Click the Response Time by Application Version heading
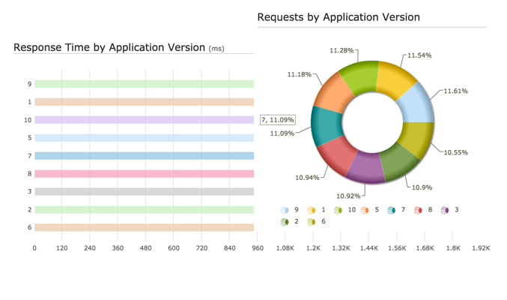This screenshot has width=507, height=300. point(109,48)
